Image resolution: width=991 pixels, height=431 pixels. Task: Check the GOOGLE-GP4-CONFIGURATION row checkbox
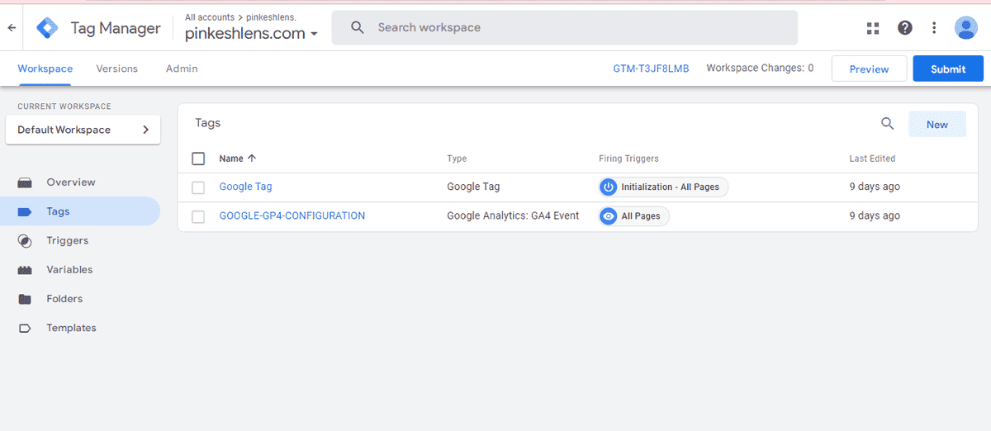click(198, 216)
